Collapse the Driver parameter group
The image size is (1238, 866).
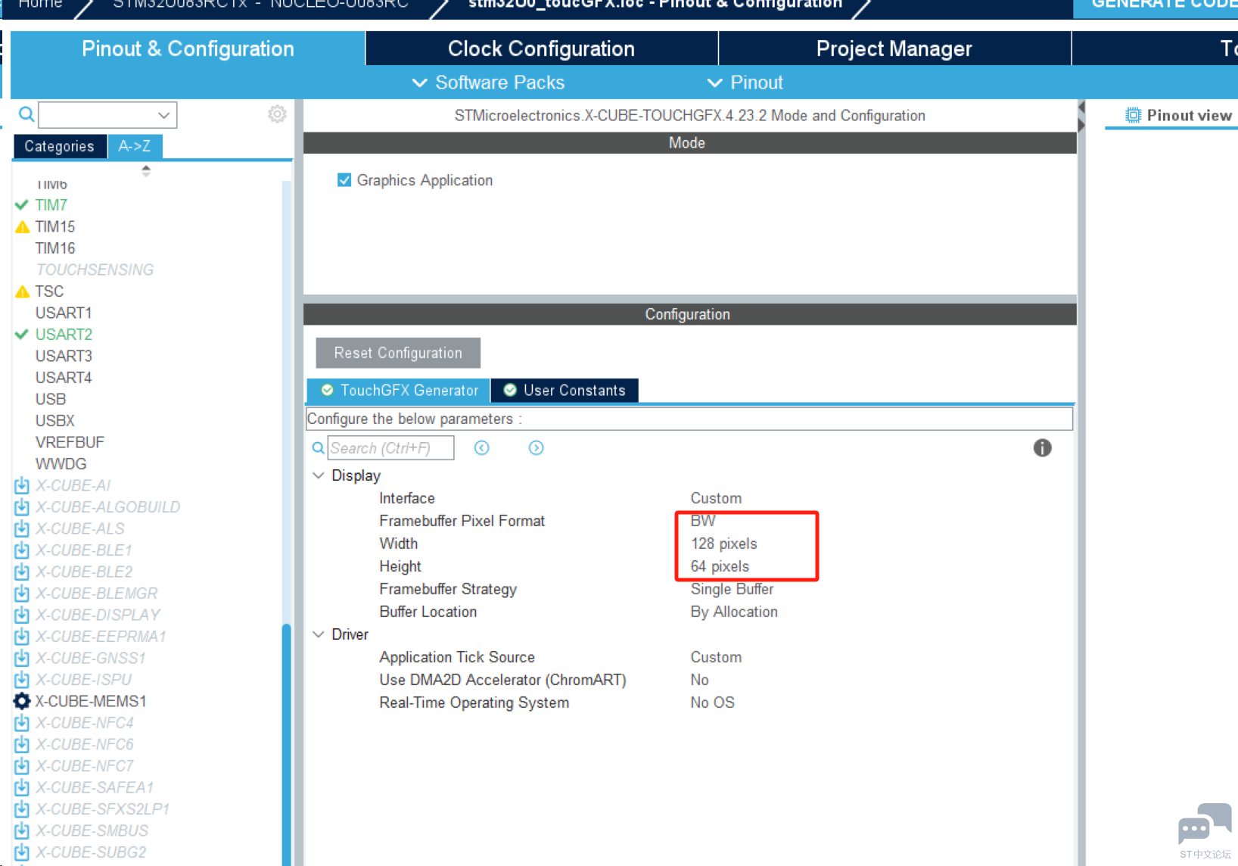[319, 634]
